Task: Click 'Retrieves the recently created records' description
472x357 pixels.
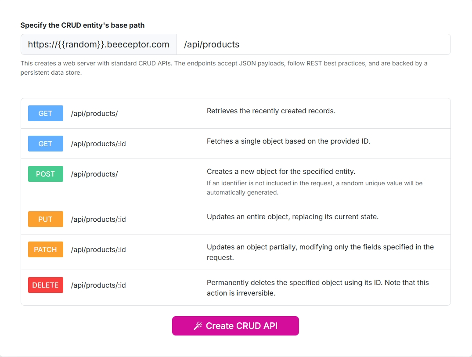Action: (271, 111)
